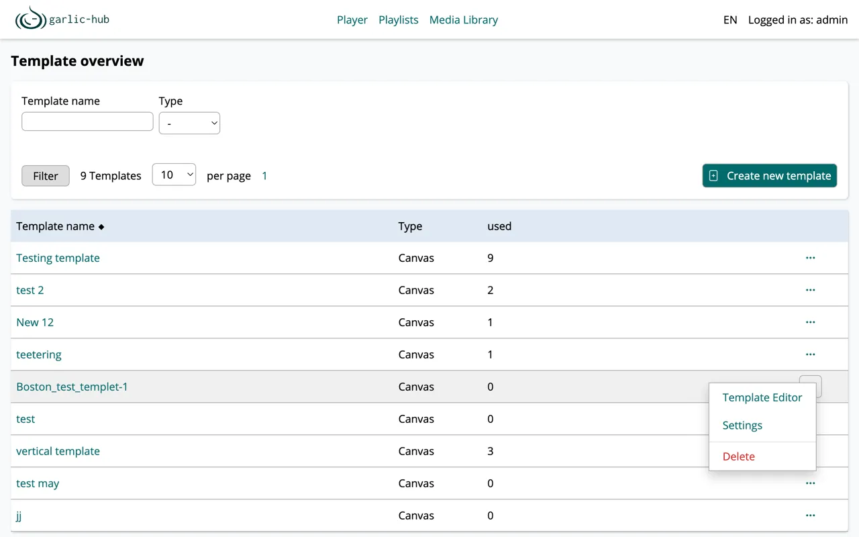The height and width of the screenshot is (537, 859).
Task: Open the test may template link
Action: coord(38,483)
